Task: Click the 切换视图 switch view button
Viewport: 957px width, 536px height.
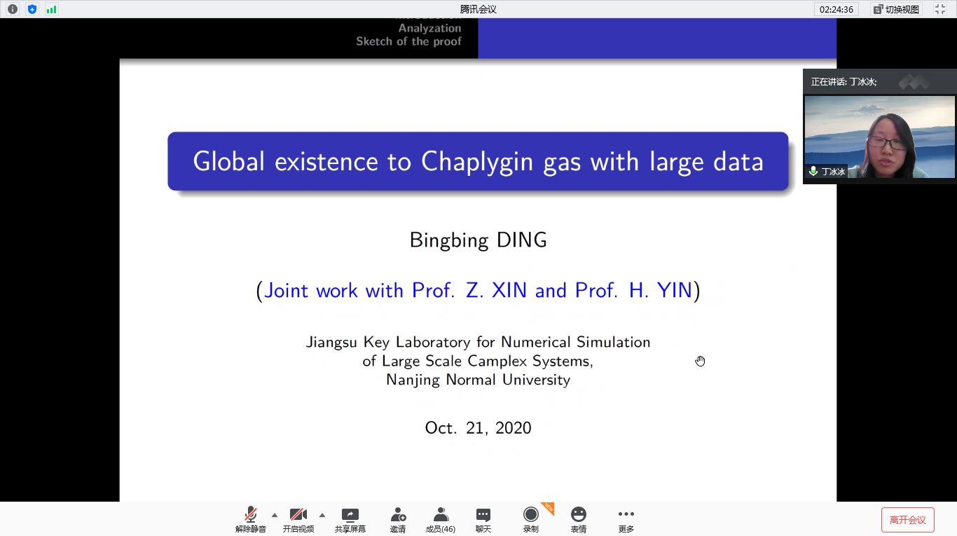Action: [x=897, y=9]
